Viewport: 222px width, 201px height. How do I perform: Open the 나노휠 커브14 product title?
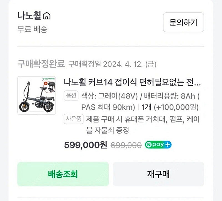click(132, 82)
